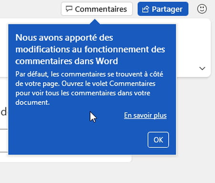Collapse the ribbon with the chevron arrow
The image size is (215, 183).
[x=202, y=69]
